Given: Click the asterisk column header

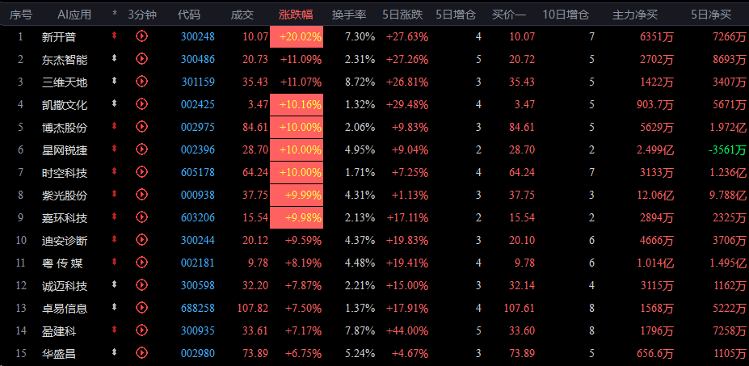Looking at the screenshot, I should [x=115, y=15].
